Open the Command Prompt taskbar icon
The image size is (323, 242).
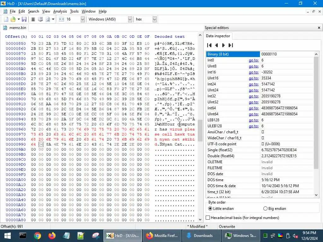[x=23, y=236]
